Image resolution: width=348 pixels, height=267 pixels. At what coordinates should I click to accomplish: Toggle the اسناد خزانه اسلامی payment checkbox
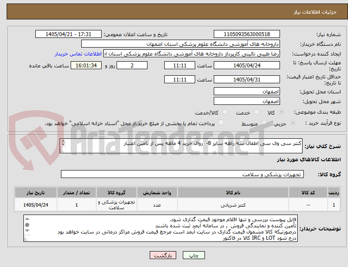coord(221,122)
